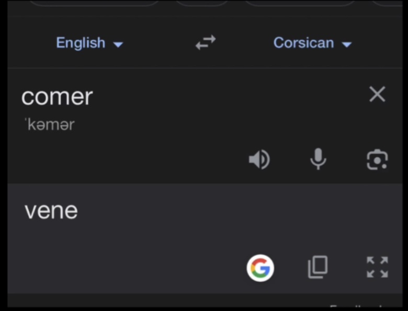
Task: Select the English source language label
Action: click(x=81, y=43)
